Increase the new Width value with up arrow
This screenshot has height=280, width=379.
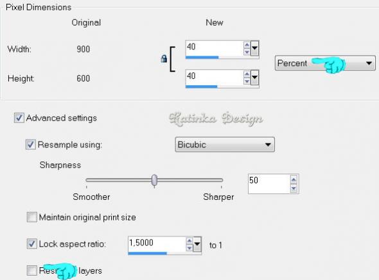point(247,45)
